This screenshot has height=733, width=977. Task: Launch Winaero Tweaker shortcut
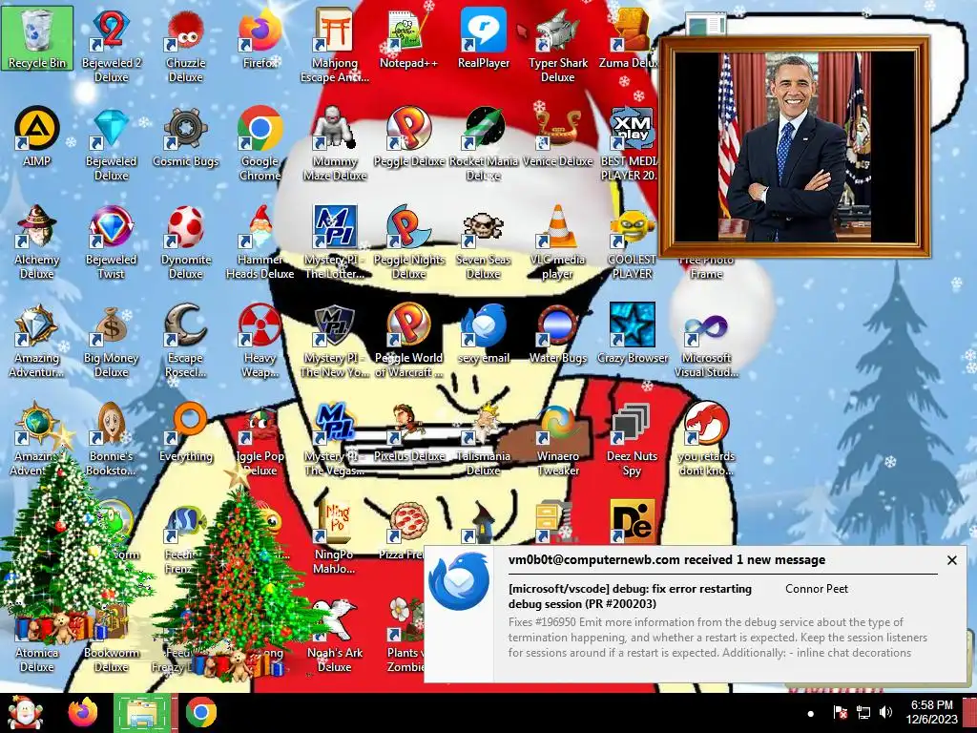click(557, 439)
